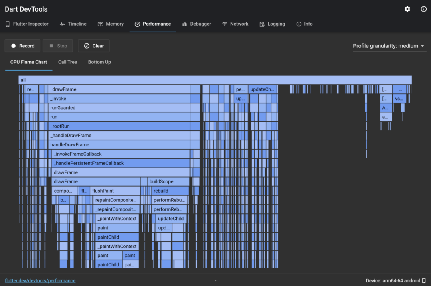Click the device phone icon in status bar

[424, 280]
